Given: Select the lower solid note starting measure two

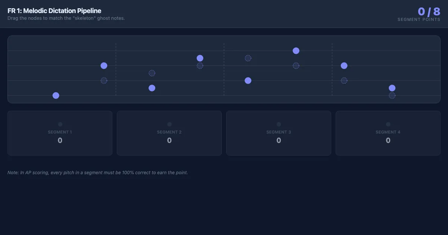Looking at the screenshot, I should tap(152, 88).
